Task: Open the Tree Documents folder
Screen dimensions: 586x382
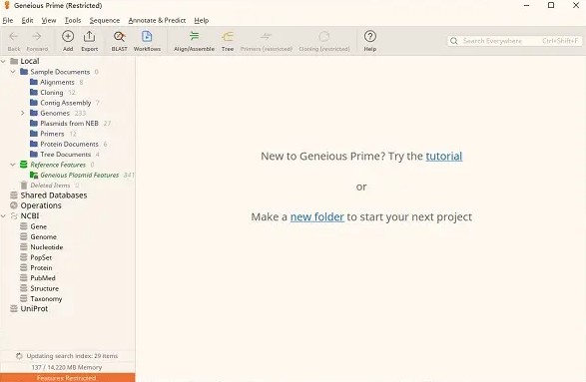Action: [64, 155]
